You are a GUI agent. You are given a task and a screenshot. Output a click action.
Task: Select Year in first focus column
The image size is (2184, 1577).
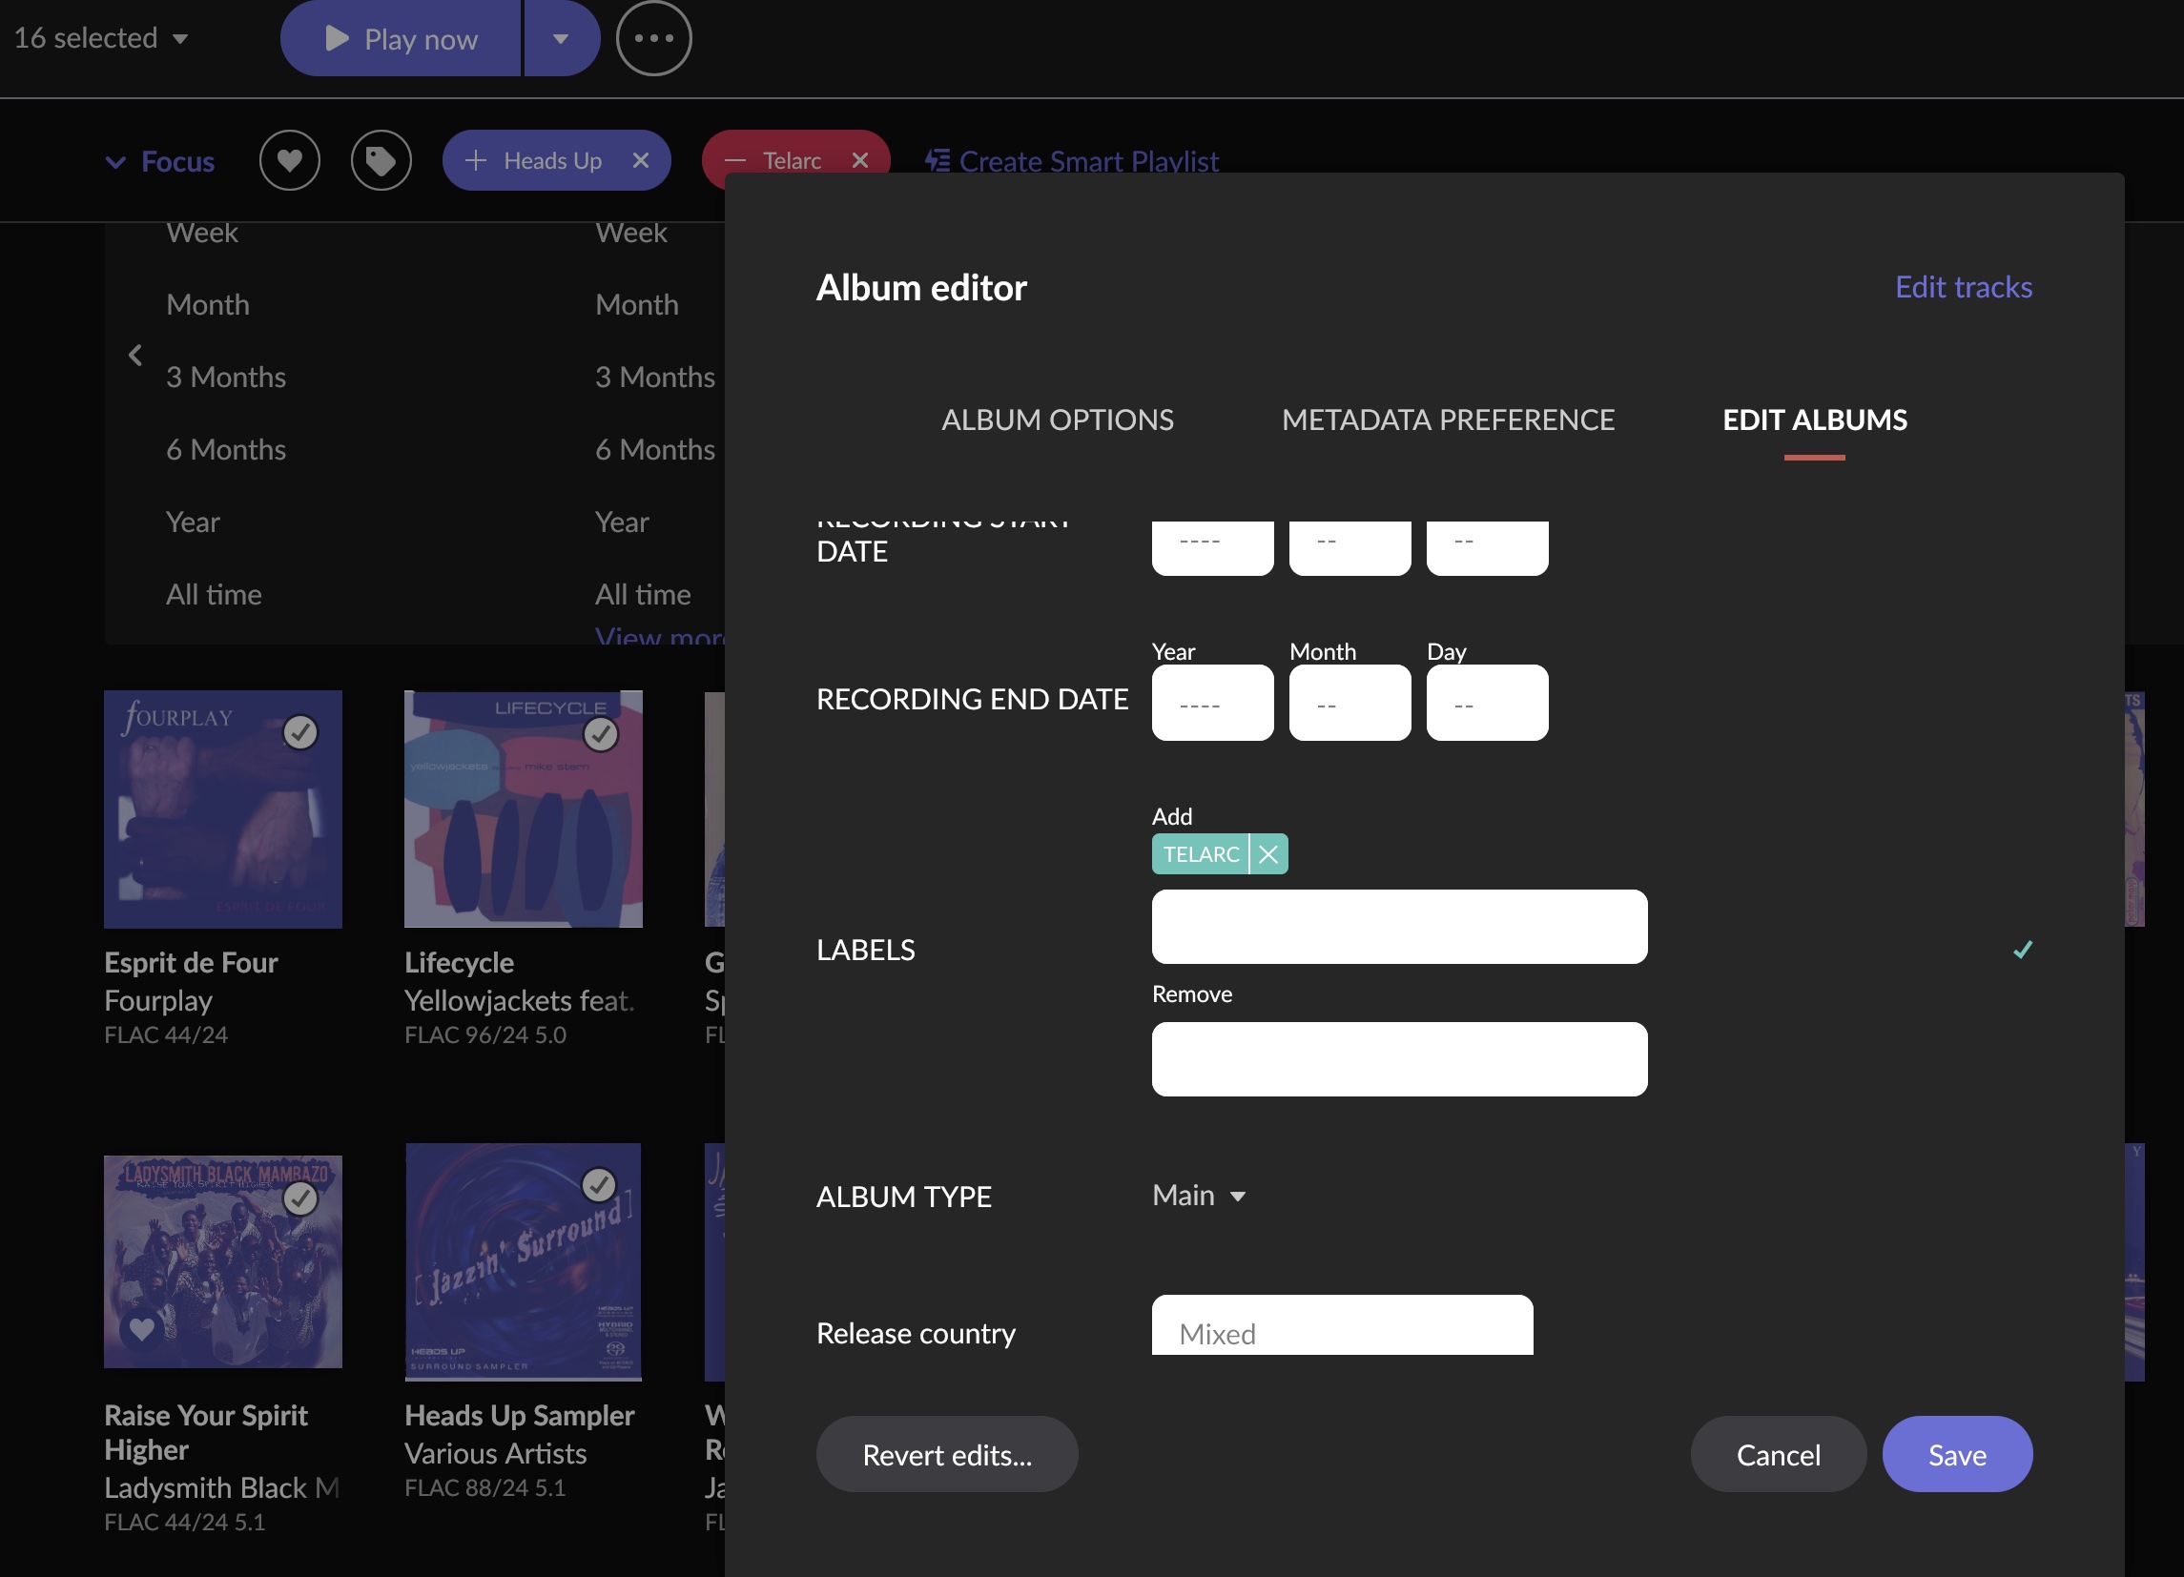point(193,522)
